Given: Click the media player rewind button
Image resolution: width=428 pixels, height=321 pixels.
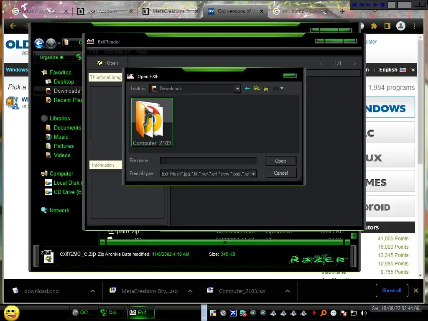Looking at the screenshot, I should [x=362, y=5].
